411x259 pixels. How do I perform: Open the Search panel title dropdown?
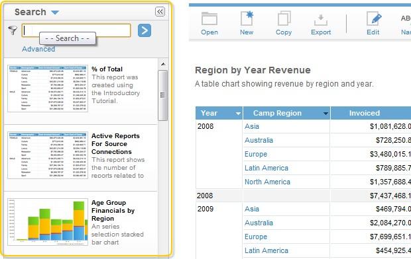point(55,13)
